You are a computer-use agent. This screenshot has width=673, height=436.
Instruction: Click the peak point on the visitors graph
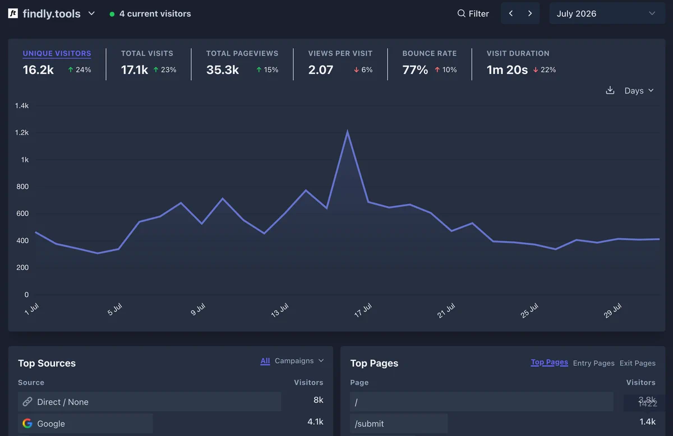347,132
